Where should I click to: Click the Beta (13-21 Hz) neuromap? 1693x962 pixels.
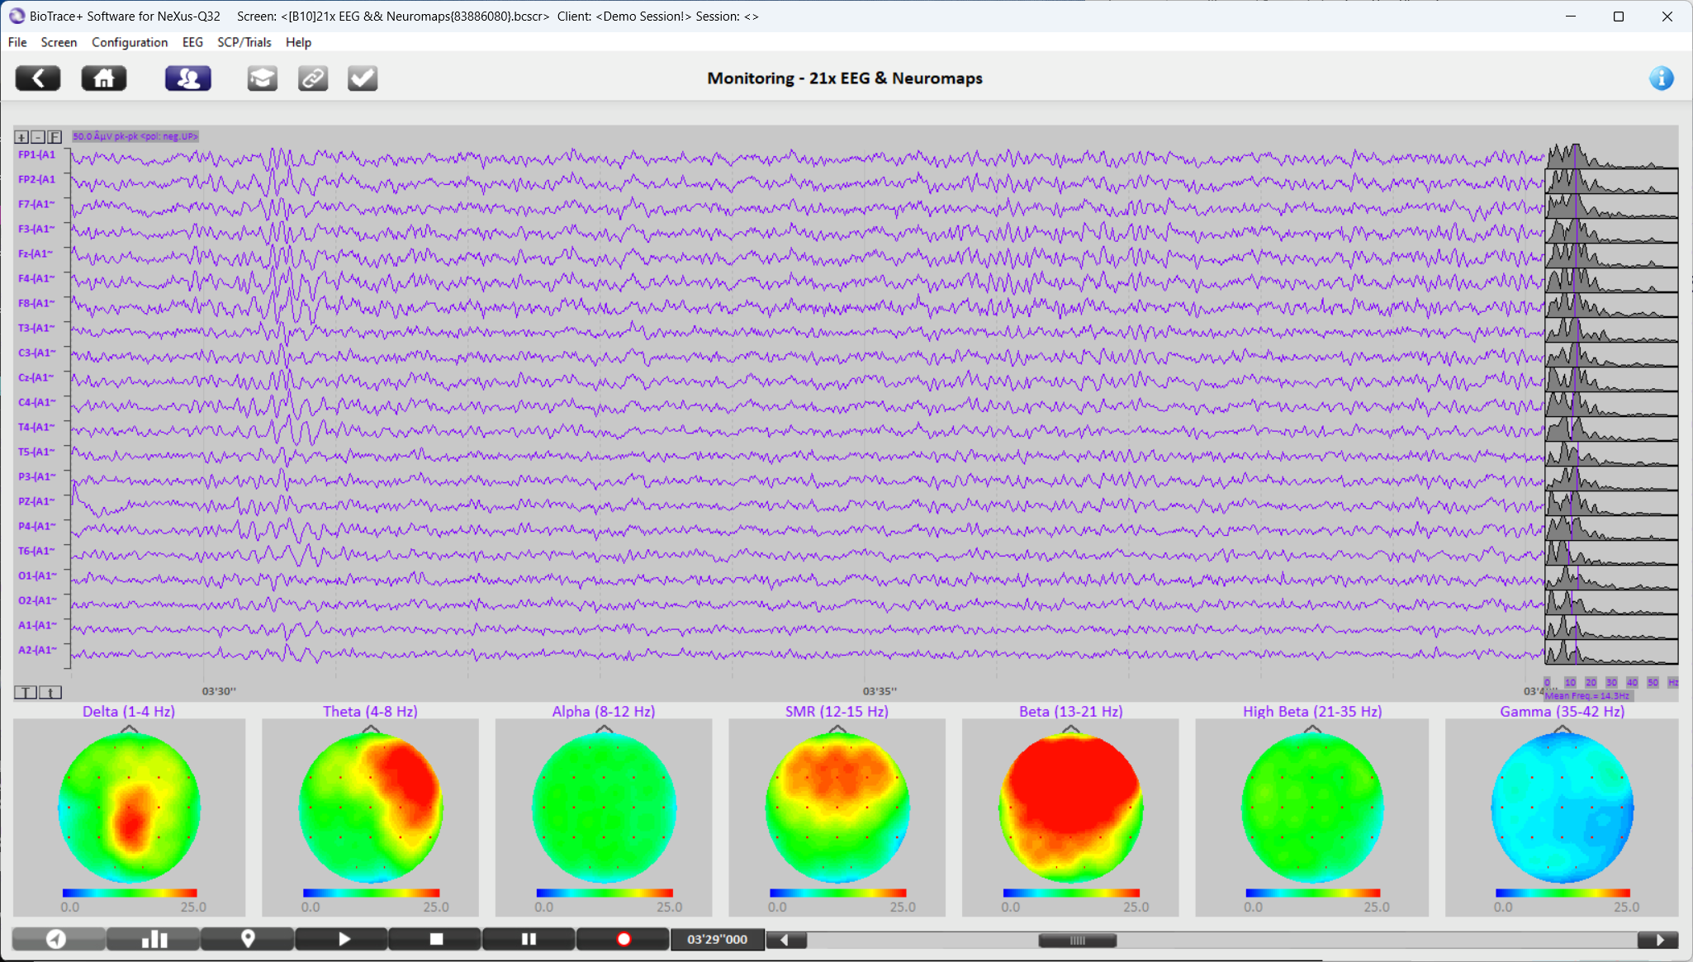(x=1070, y=808)
